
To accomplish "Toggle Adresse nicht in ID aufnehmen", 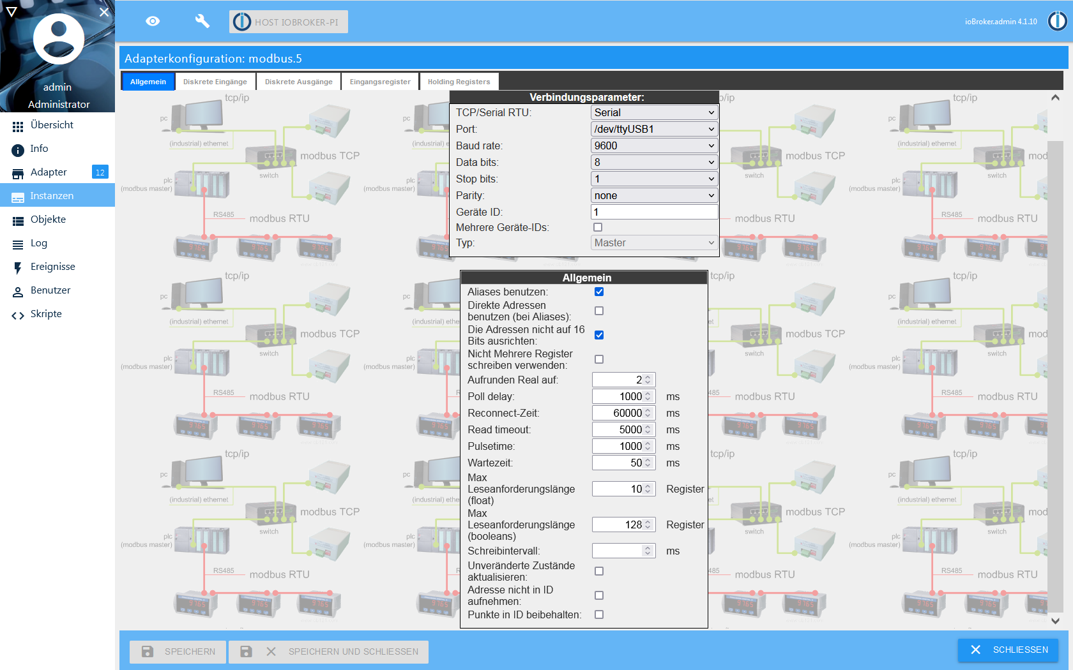I will click(x=599, y=595).
